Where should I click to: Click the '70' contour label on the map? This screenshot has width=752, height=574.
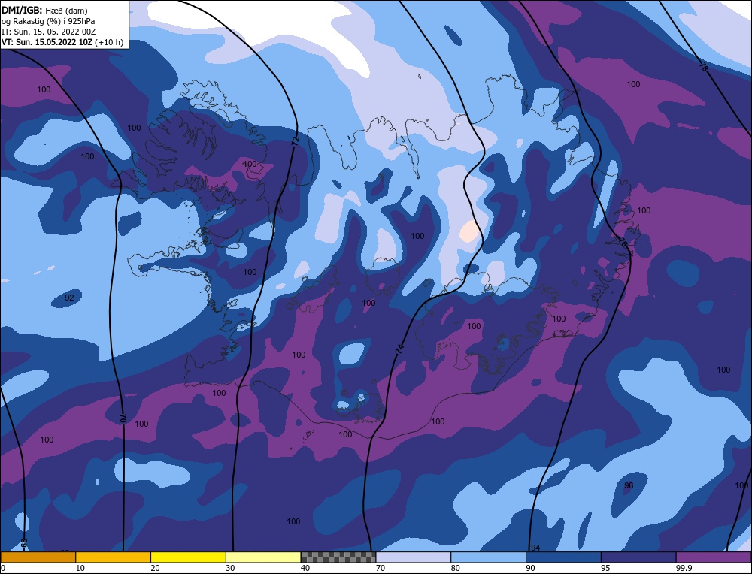pos(123,418)
